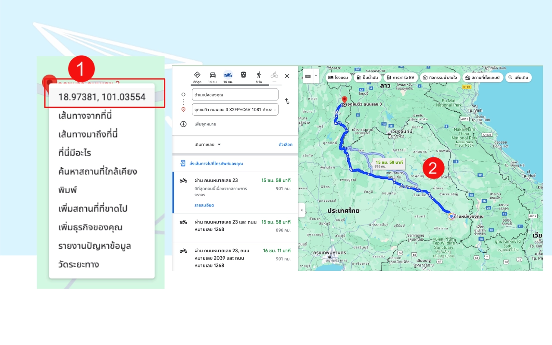Click the red destination pin on map
This screenshot has width=552, height=345.
point(344,100)
